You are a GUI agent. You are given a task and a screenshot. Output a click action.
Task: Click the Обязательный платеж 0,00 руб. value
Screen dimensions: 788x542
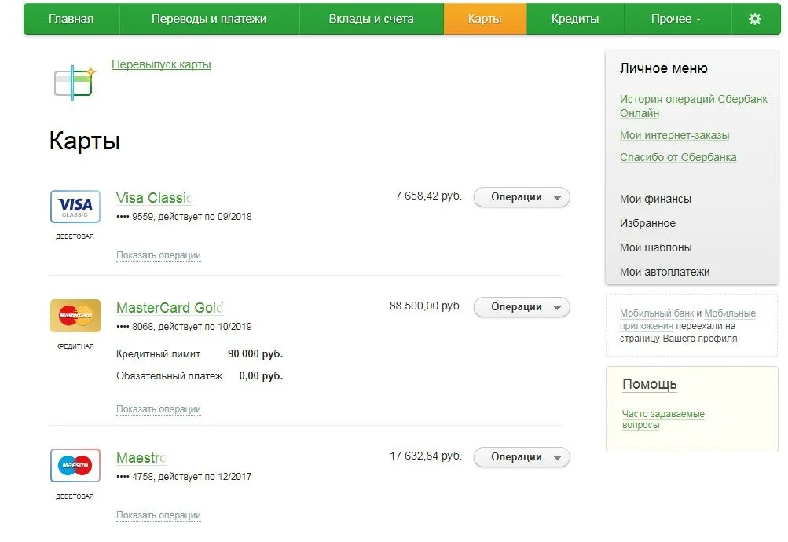[261, 375]
